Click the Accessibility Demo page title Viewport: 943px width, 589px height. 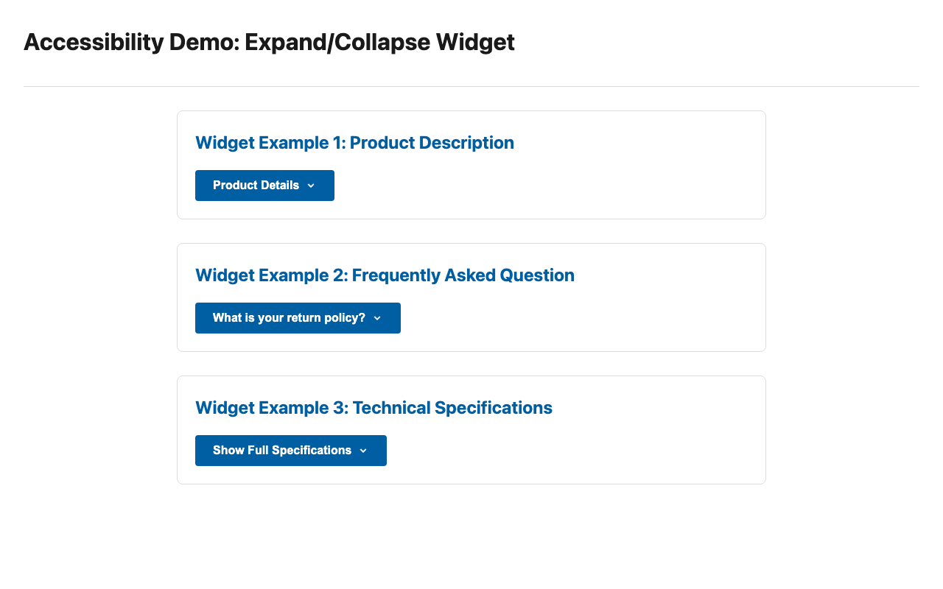[270, 42]
